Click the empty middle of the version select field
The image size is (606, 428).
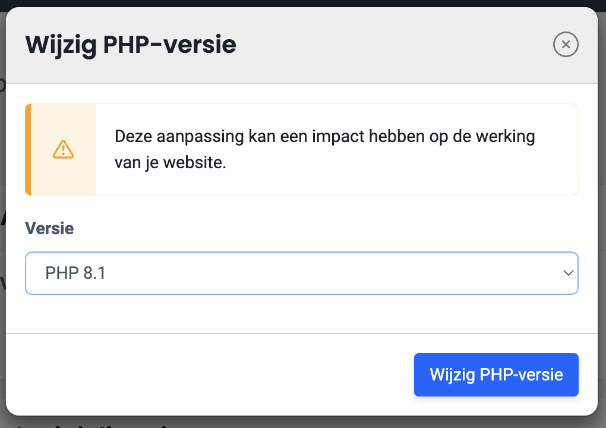pyautogui.click(x=327, y=273)
